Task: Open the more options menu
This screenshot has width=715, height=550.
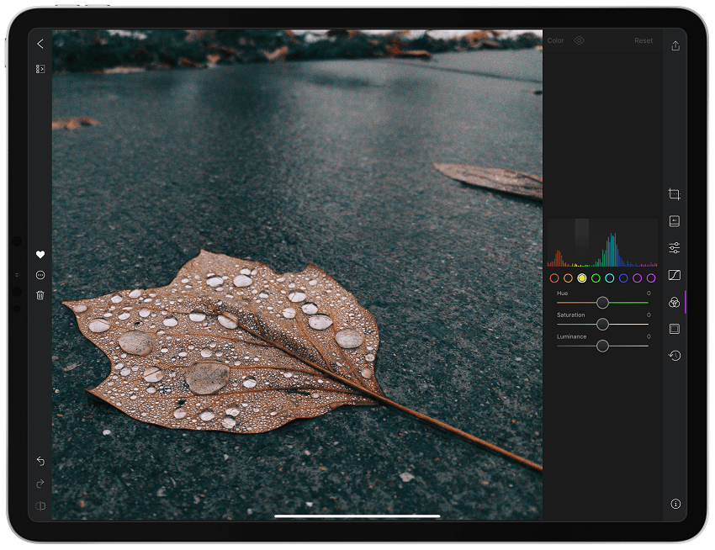Action: 40,275
